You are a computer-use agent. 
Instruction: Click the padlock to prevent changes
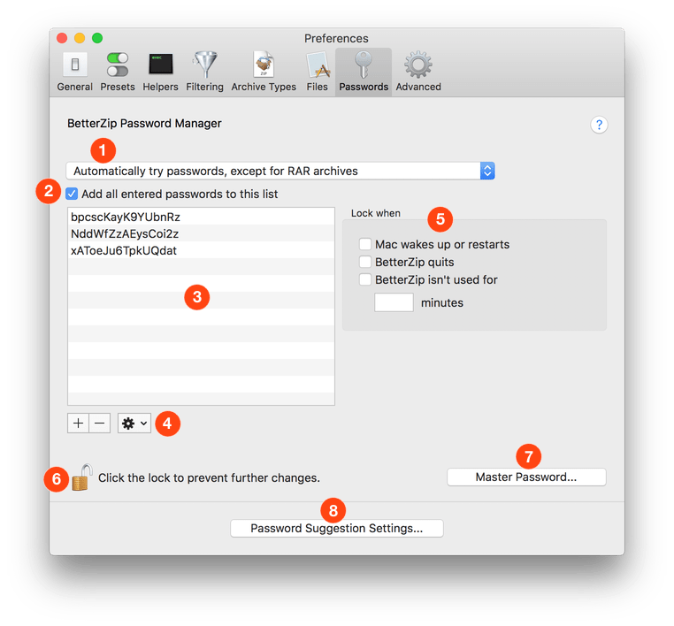coord(81,477)
